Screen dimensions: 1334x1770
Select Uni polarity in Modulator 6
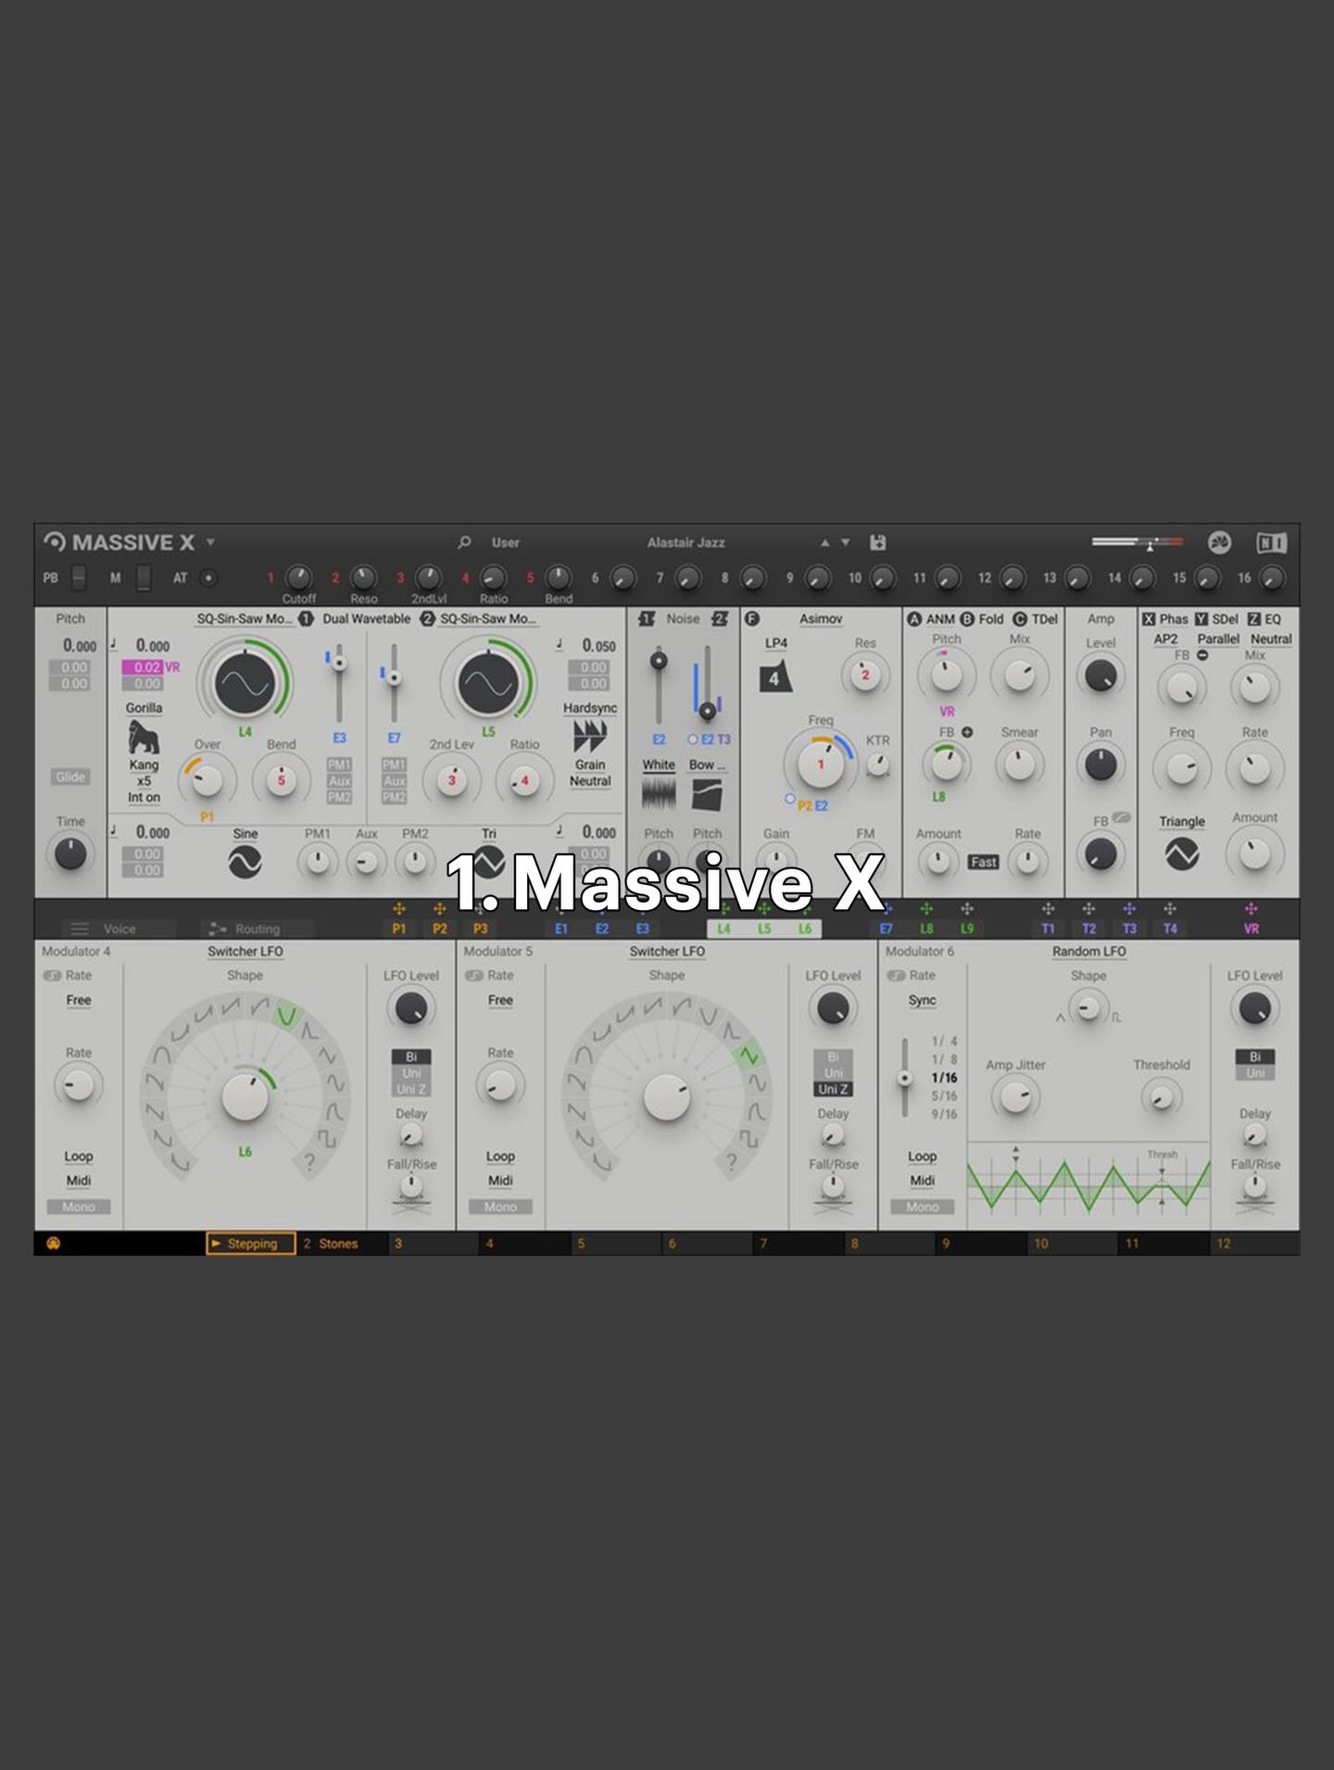point(1255,1073)
